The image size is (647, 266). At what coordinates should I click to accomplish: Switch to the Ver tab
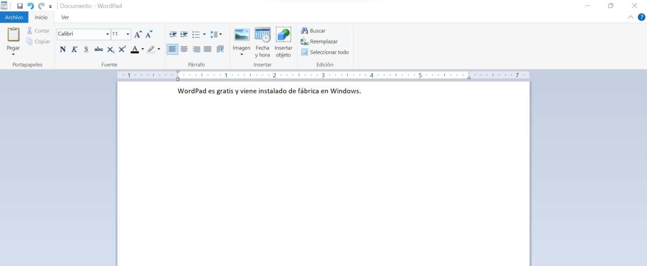[65, 17]
